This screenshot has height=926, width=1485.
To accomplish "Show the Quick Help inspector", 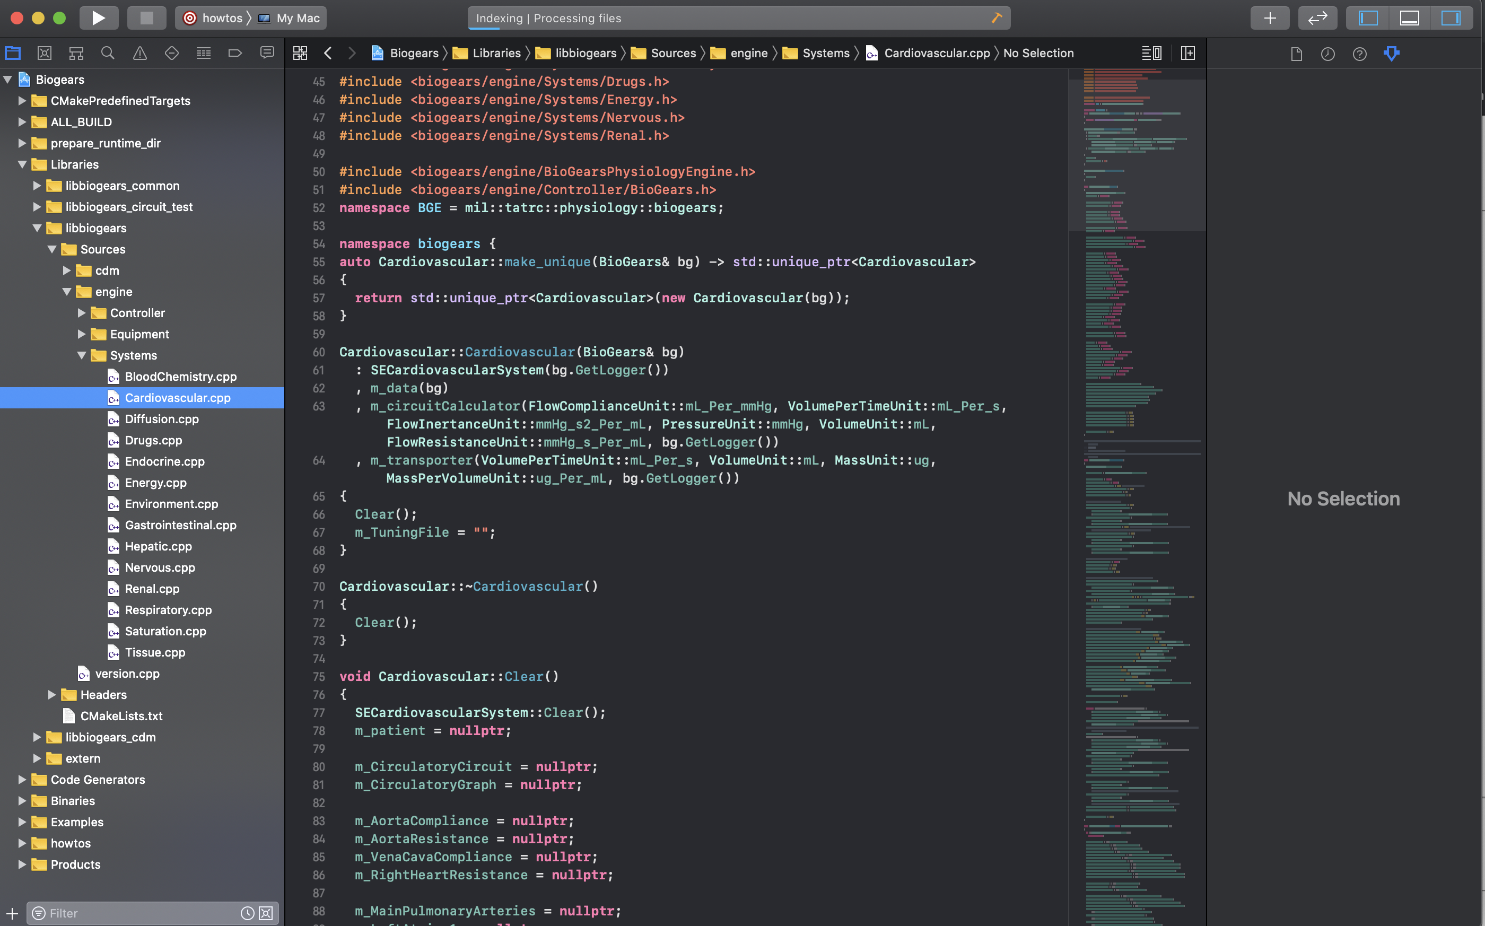I will click(1359, 54).
